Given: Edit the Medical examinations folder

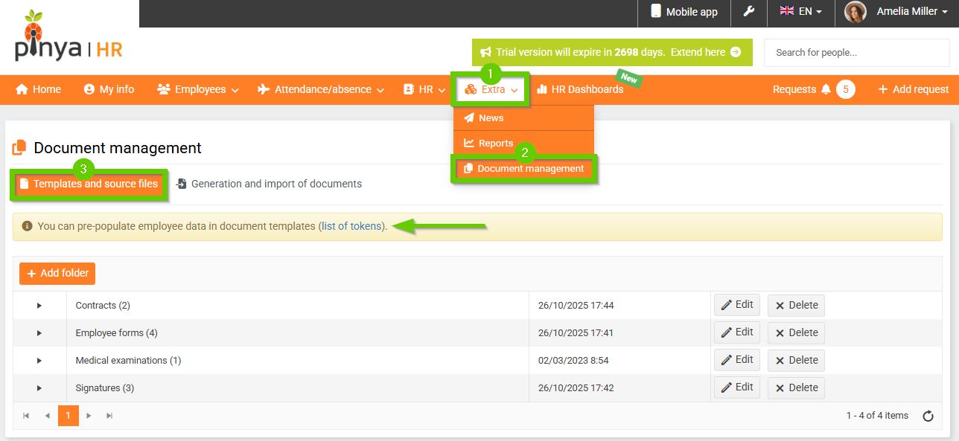Looking at the screenshot, I should click(737, 360).
